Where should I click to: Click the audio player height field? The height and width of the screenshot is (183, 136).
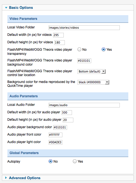[x=68, y=120]
